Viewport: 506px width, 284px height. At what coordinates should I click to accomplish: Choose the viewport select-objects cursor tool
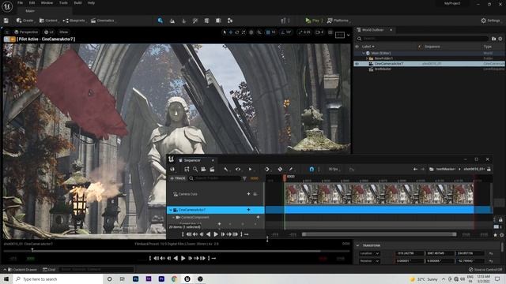[225, 32]
